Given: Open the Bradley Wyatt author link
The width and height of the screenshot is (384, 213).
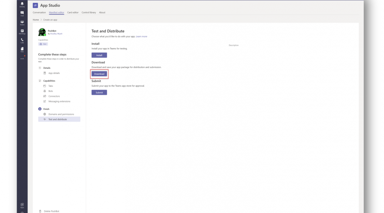Looking at the screenshot, I should [x=56, y=34].
